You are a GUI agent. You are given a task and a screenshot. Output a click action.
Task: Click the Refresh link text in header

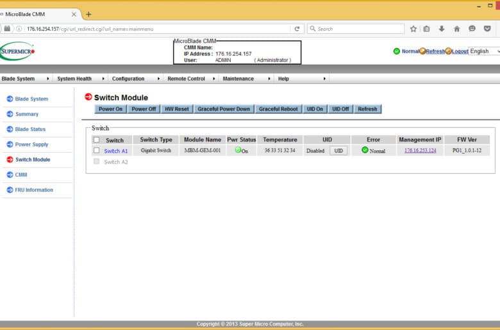435,51
